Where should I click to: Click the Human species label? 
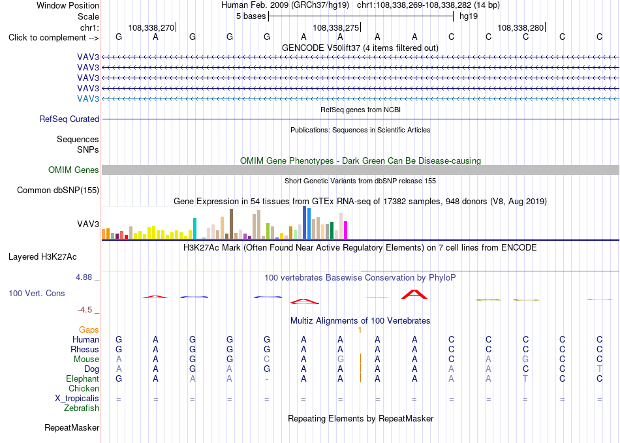coord(85,339)
